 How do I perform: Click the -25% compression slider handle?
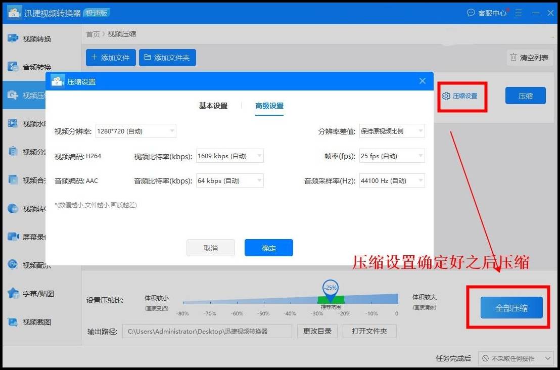pyautogui.click(x=331, y=289)
